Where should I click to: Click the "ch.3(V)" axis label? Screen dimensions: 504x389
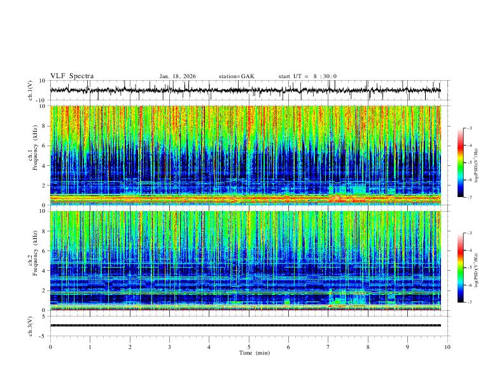[x=31, y=326]
